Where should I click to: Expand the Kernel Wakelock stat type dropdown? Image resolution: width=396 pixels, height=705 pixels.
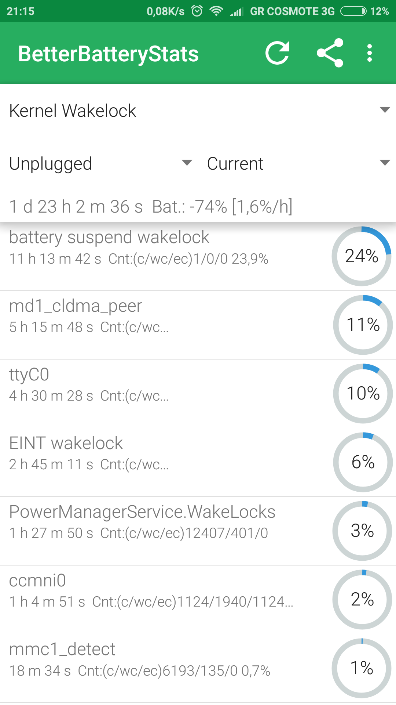[198, 110]
